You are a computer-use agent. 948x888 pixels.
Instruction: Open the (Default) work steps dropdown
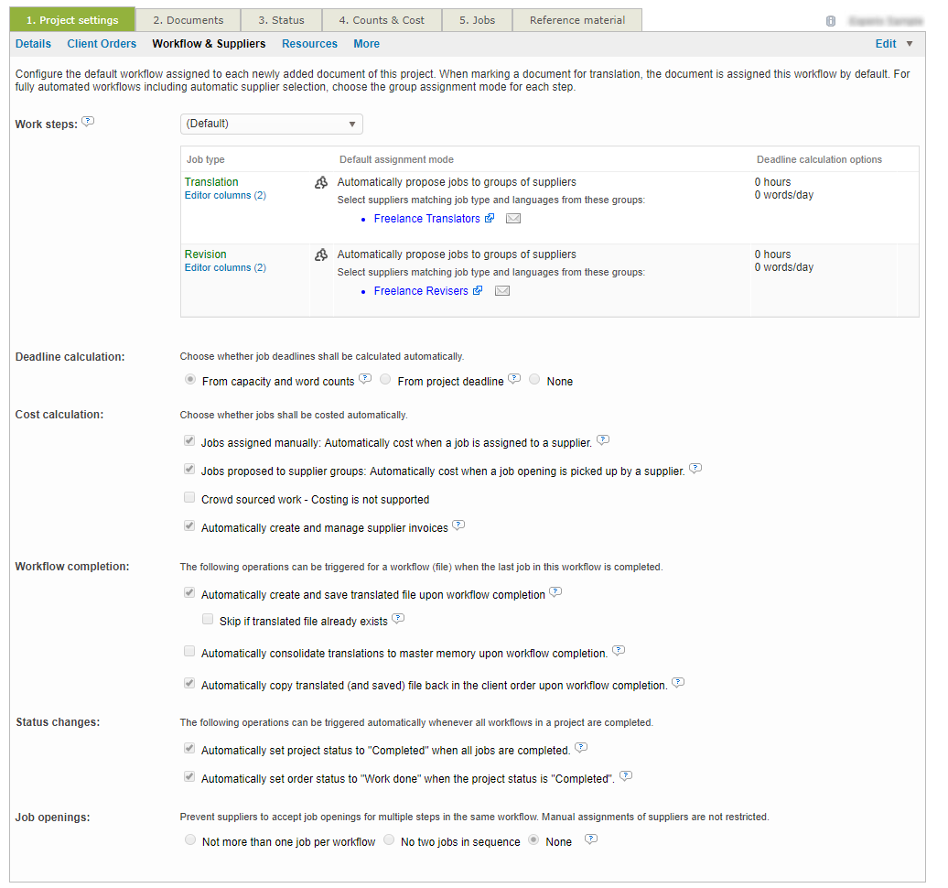coord(271,124)
